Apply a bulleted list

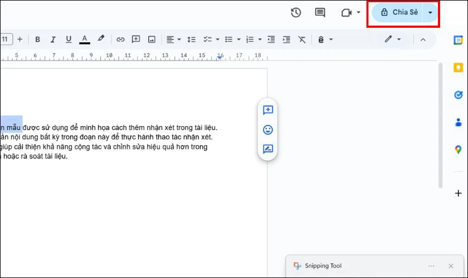pyautogui.click(x=228, y=39)
